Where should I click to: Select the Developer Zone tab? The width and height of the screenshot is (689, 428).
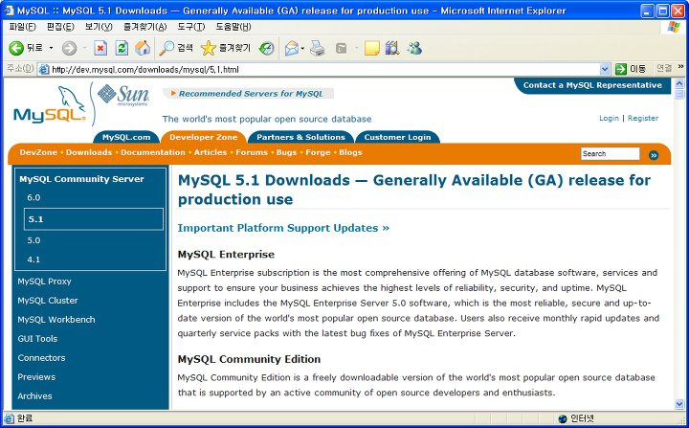coord(204,137)
